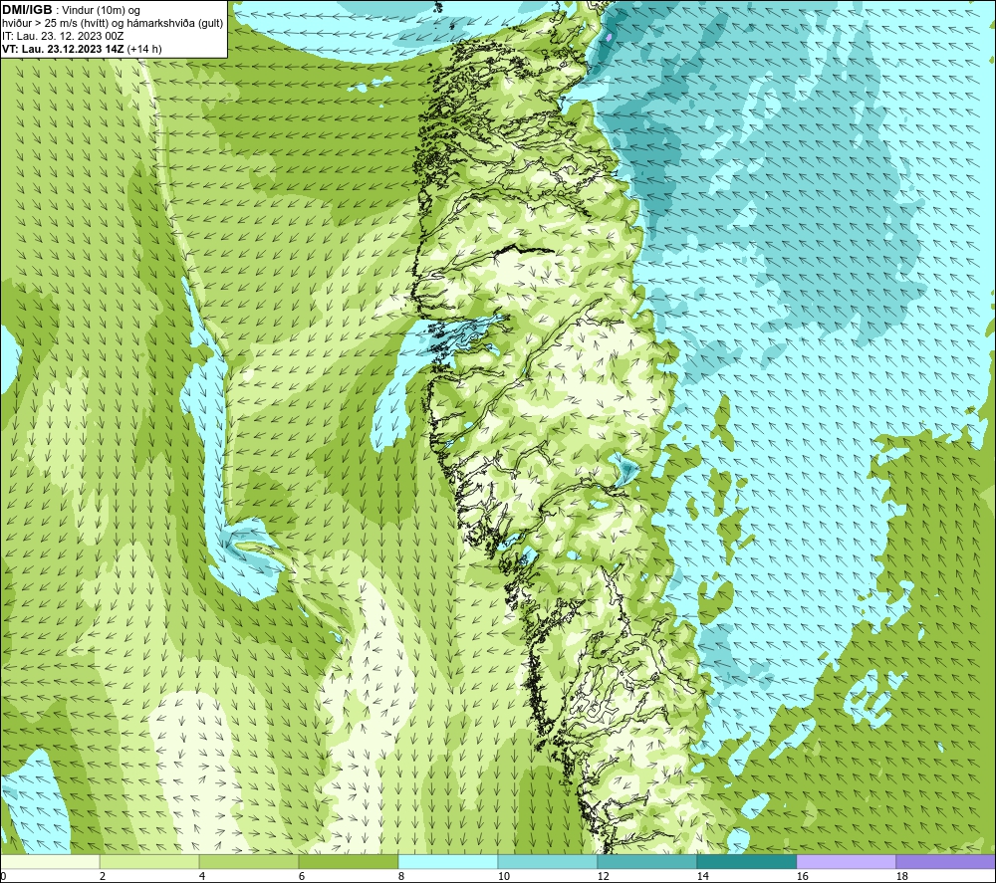Image resolution: width=996 pixels, height=883 pixels.
Task: Click the "(+14 h)" forecast offset text
Action: pos(144,49)
